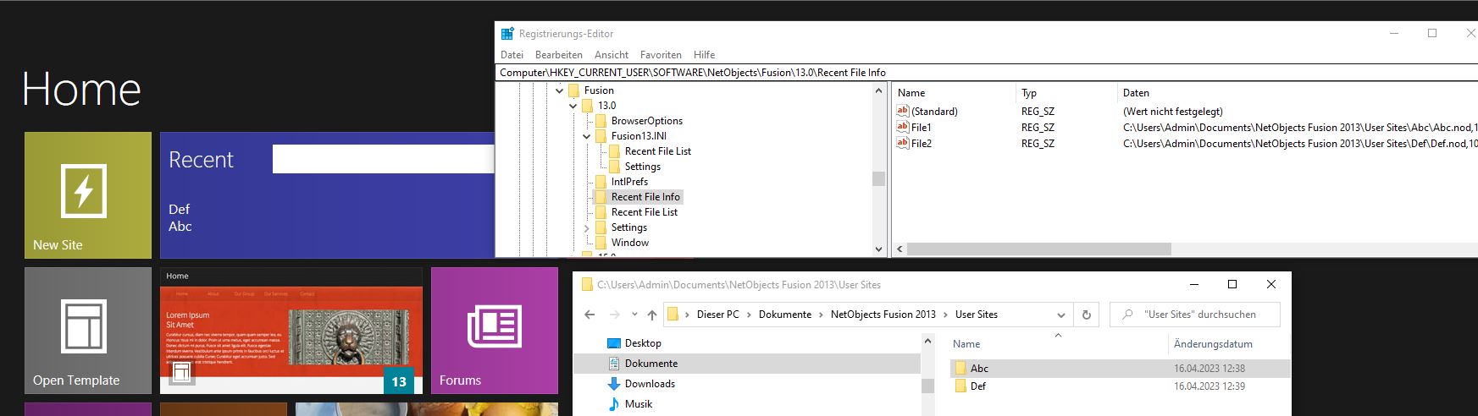The height and width of the screenshot is (416, 1478).
Task: Click the New Site lightning tile
Action: [x=87, y=194]
